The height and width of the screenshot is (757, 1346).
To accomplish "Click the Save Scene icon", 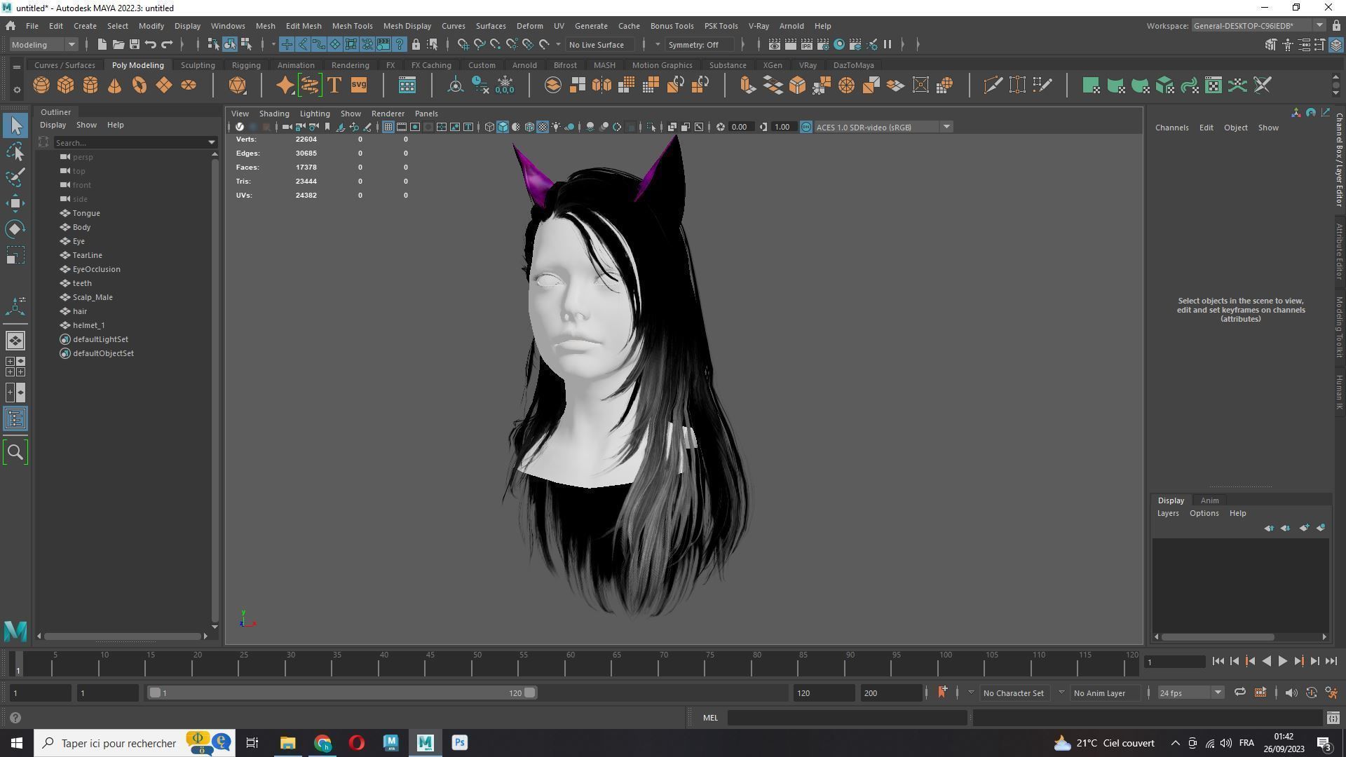I will pos(135,44).
